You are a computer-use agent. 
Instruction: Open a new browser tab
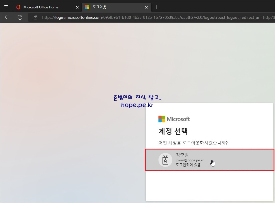coord(156,7)
